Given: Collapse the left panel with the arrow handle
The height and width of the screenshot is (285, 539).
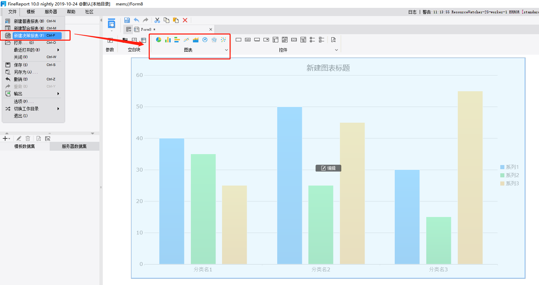Looking at the screenshot, I should (x=101, y=20).
